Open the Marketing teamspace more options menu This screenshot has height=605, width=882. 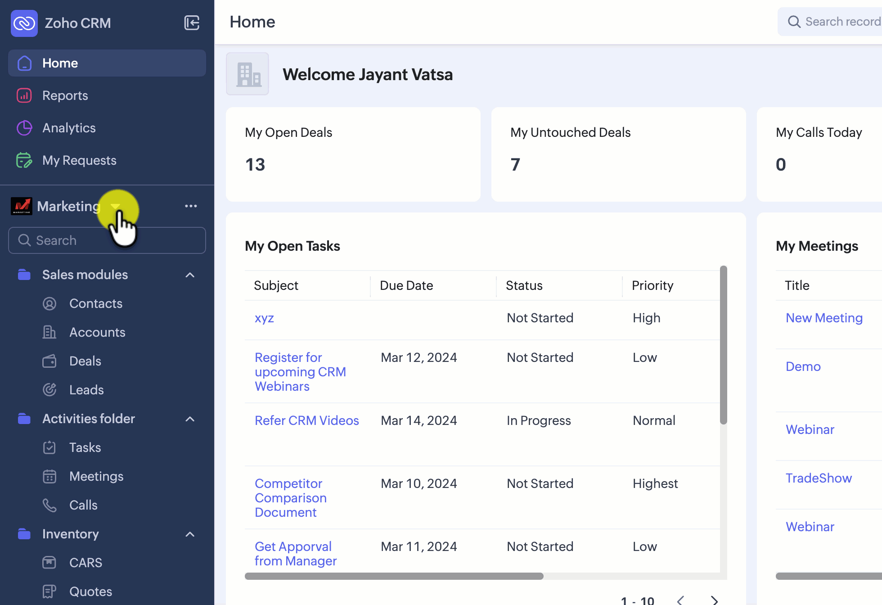point(191,206)
